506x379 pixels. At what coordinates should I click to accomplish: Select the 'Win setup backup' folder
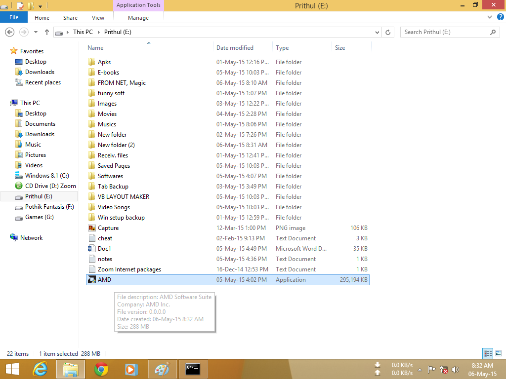[x=121, y=218]
